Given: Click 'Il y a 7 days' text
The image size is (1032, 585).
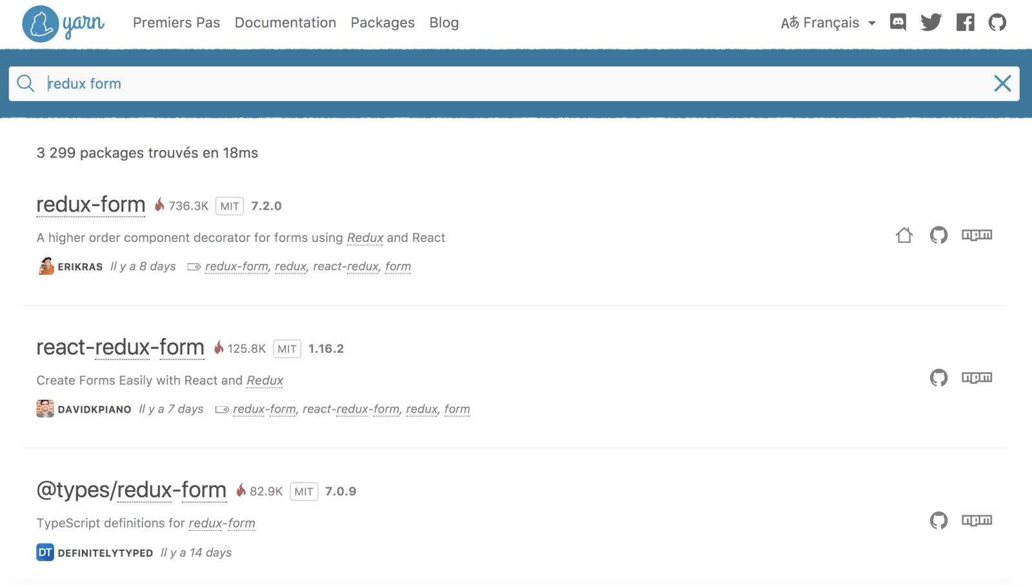Looking at the screenshot, I should point(171,409).
